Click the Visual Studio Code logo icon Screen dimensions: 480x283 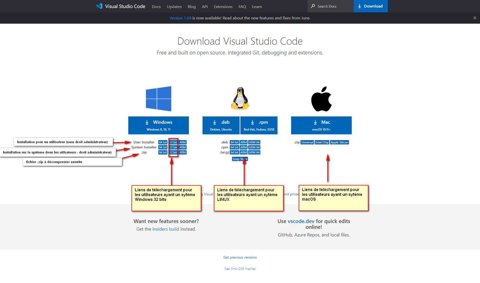point(99,6)
